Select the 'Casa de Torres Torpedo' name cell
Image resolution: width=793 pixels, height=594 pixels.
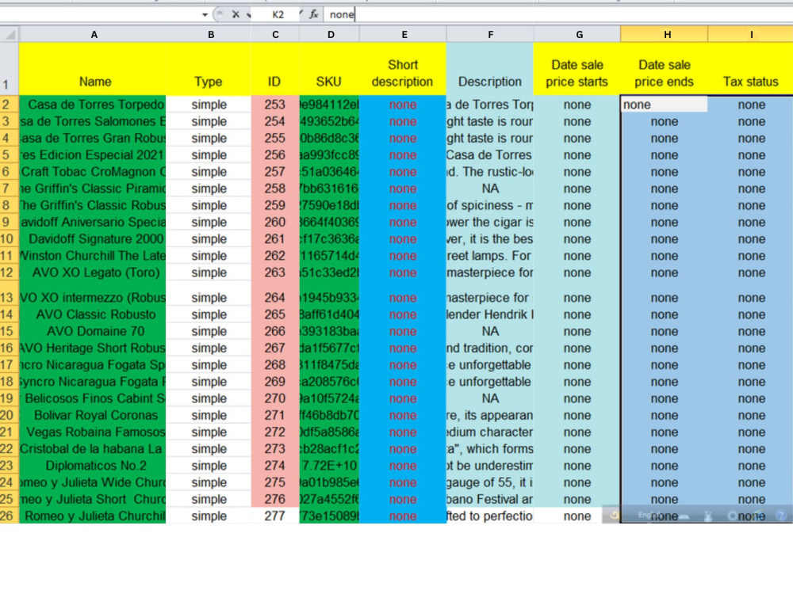coord(93,105)
